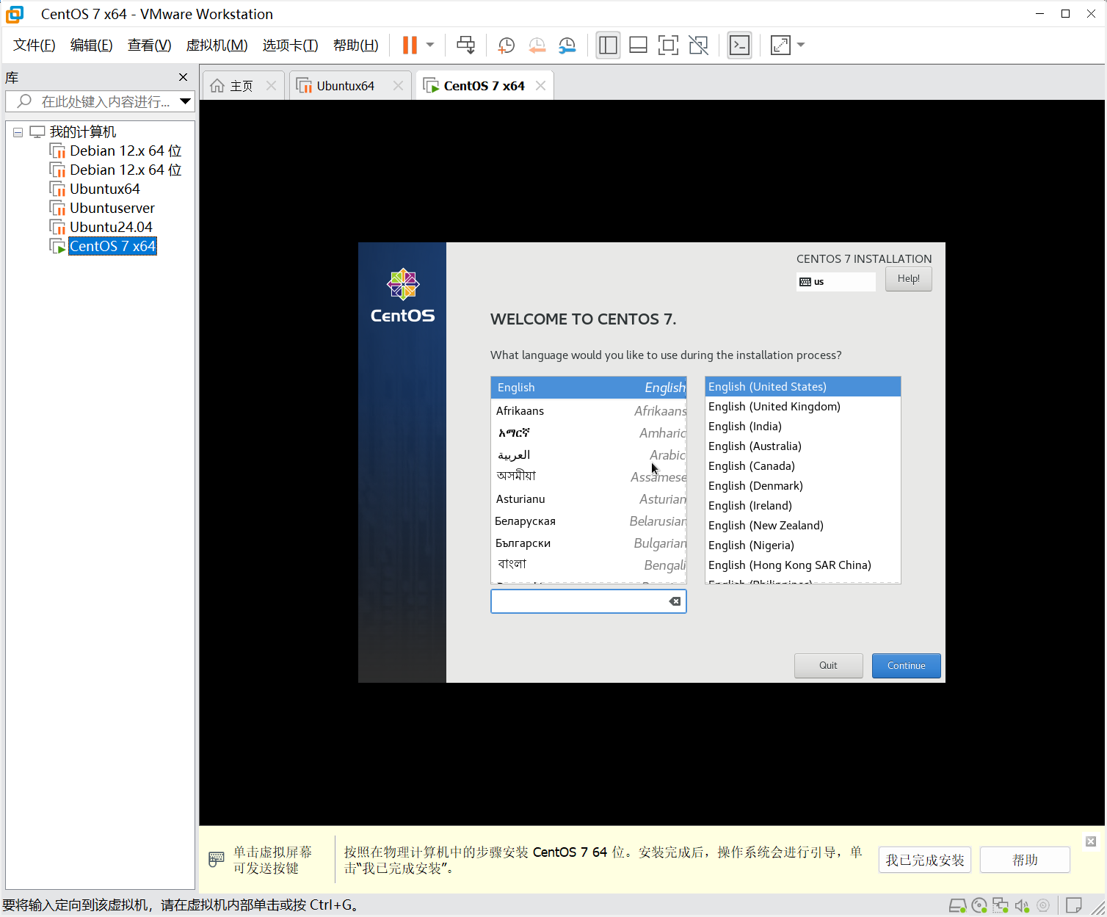Open the snapshot manager
This screenshot has width=1107, height=917.
tap(567, 46)
